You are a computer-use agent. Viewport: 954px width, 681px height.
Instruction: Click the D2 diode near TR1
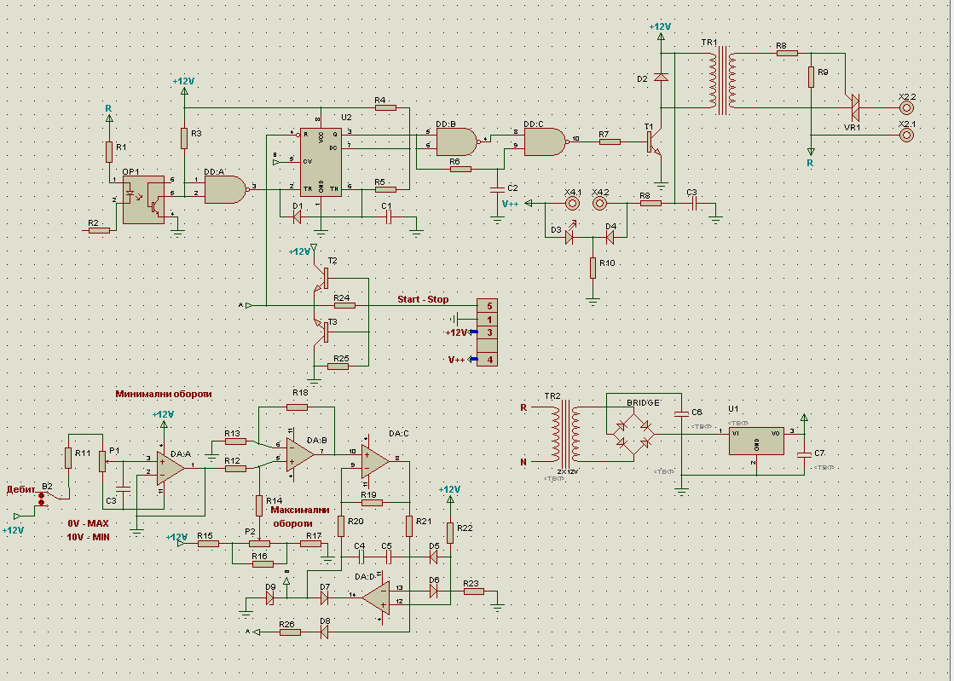pos(661,78)
